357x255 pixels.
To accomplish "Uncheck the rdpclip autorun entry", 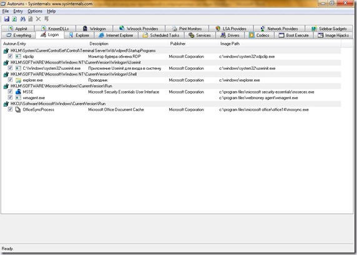I will (x=10, y=56).
